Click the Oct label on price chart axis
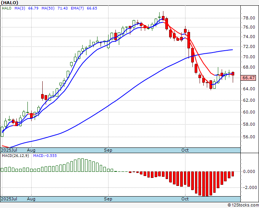 [x=185, y=150]
